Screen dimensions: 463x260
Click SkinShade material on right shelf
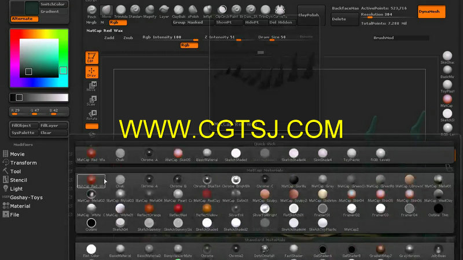tap(447, 57)
